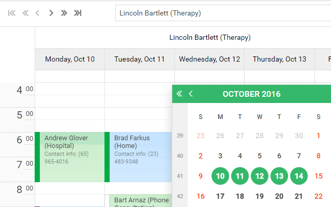Go to previous year in calendar
This screenshot has width=331, height=207.
[x=179, y=94]
